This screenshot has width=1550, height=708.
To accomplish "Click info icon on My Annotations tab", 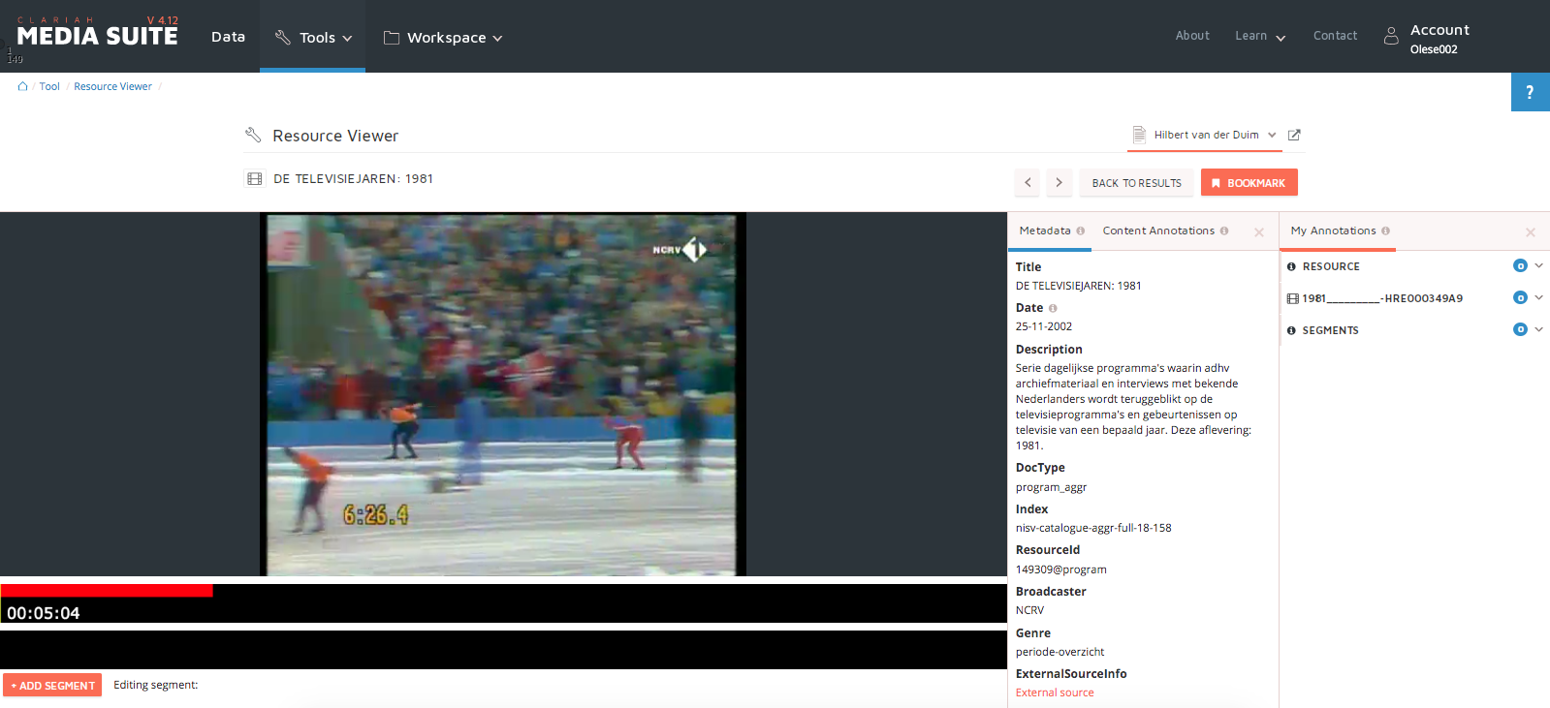I will [x=1385, y=231].
